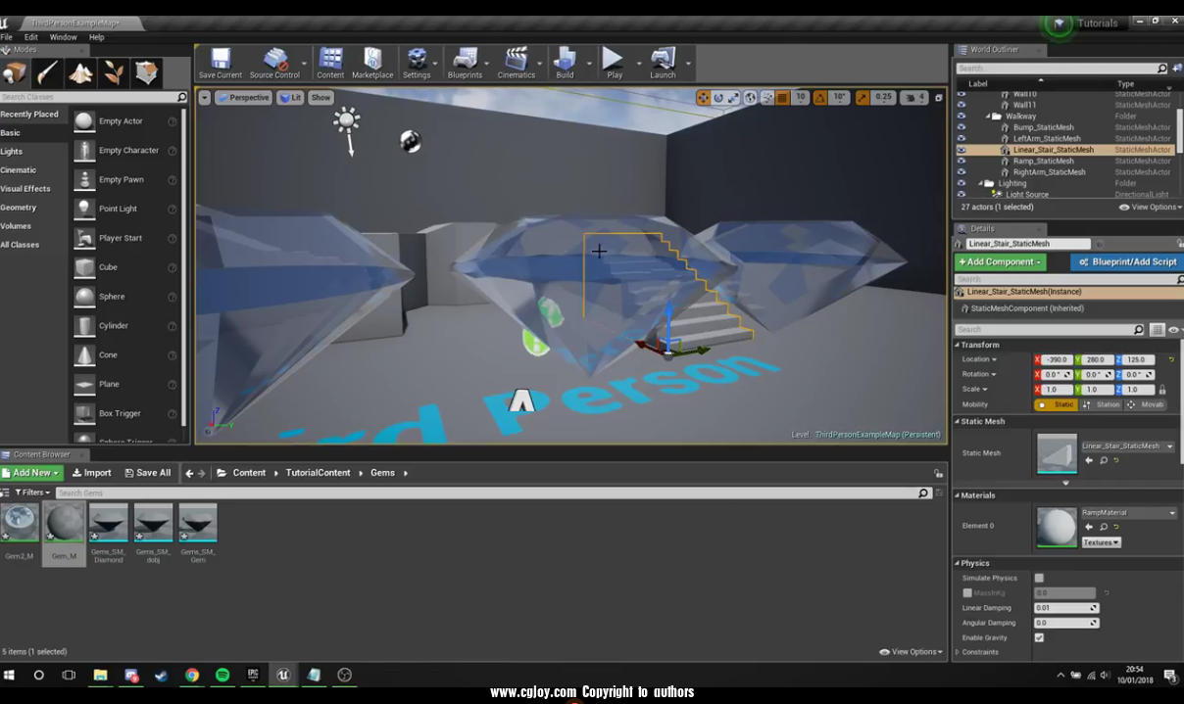Select the Gems_SM_Diamond asset thumbnail
1184x704 pixels.
[x=108, y=523]
